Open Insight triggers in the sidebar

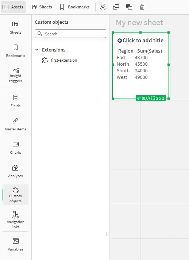(x=16, y=75)
